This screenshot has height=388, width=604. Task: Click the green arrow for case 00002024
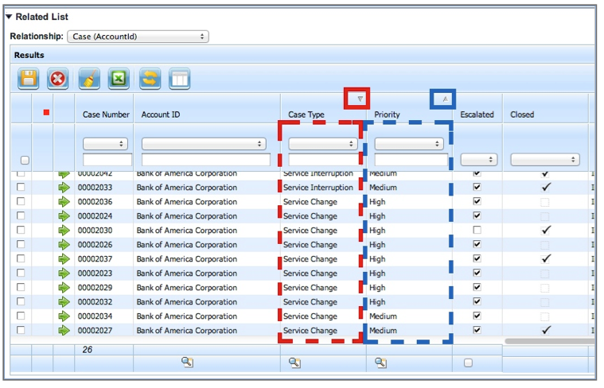point(64,216)
